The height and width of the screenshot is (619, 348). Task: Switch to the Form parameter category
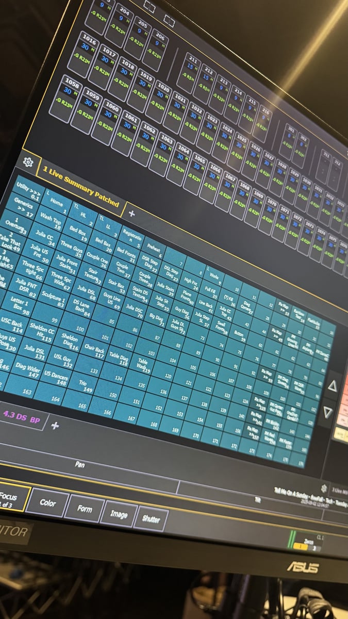85,509
